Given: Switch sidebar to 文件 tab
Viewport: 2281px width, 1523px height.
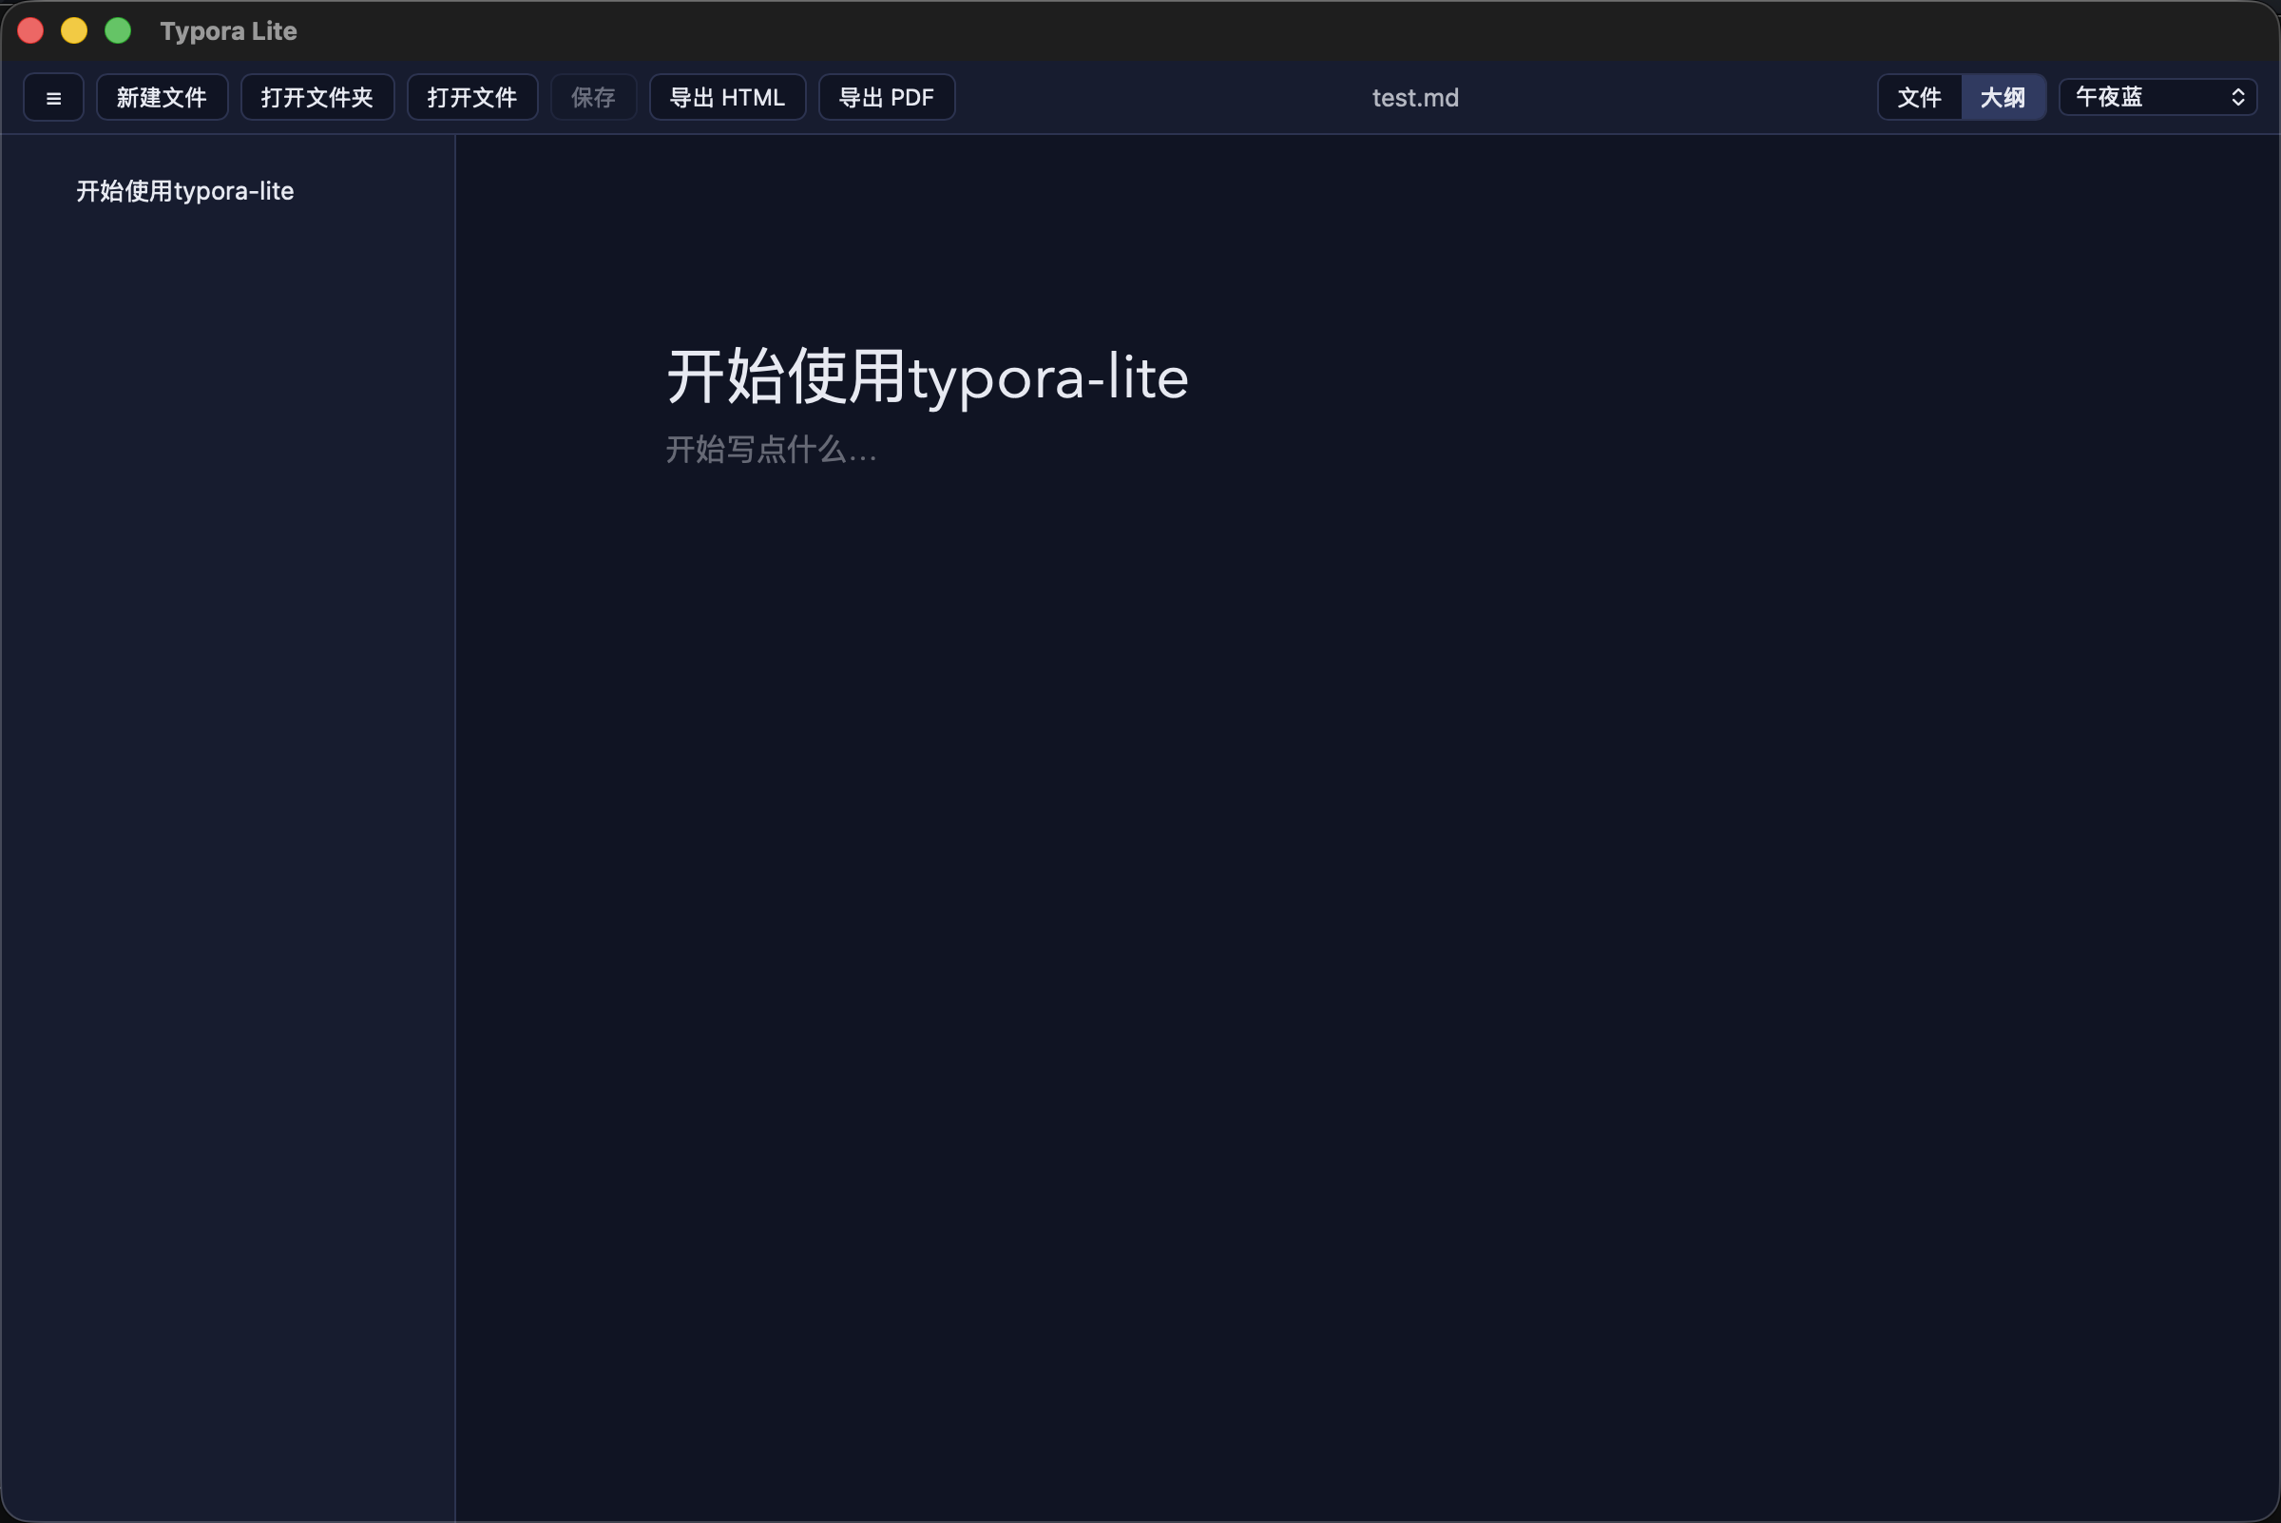Looking at the screenshot, I should coord(1920,97).
